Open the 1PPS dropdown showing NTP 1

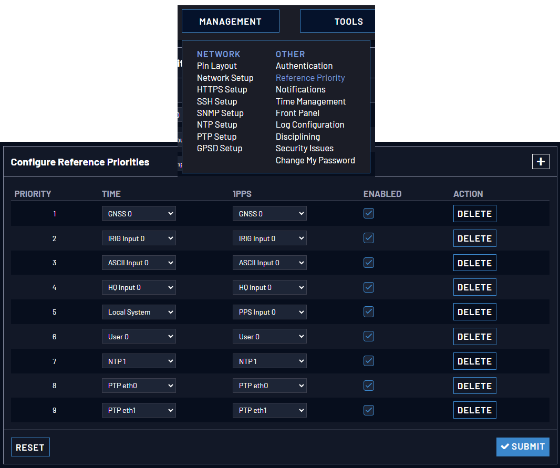tap(269, 361)
